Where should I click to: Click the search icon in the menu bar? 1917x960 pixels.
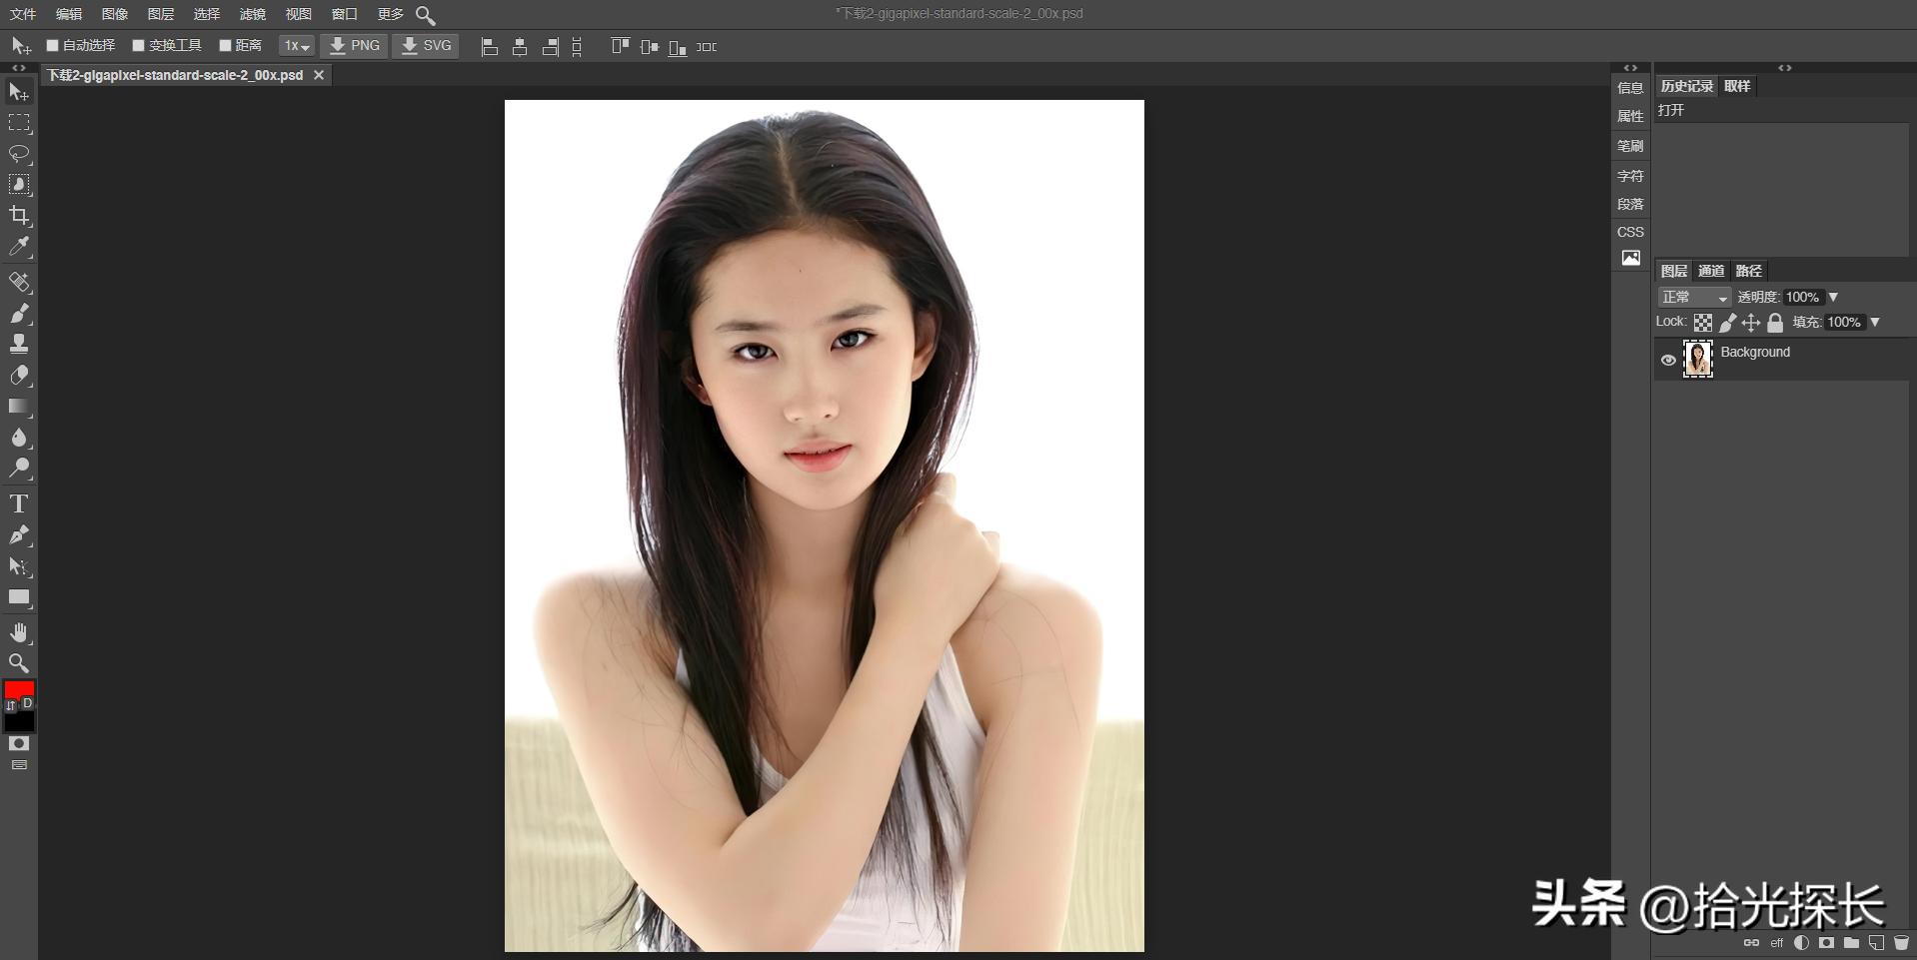(425, 15)
